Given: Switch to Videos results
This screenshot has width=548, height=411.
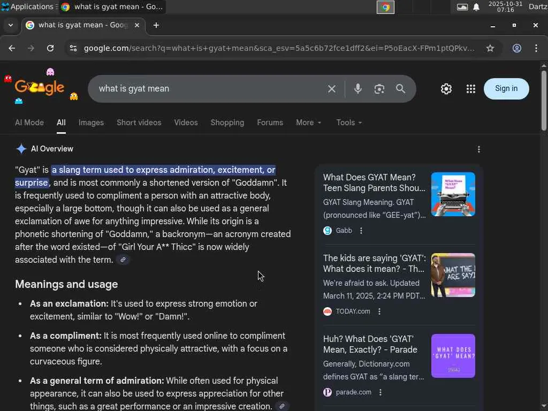Looking at the screenshot, I should [186, 123].
